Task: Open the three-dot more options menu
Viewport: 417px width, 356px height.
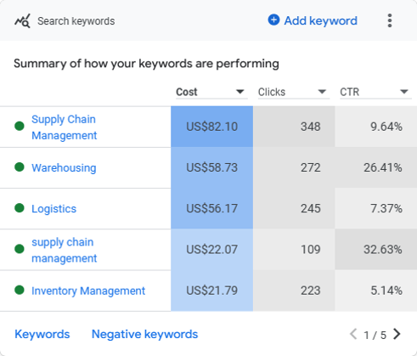Action: pyautogui.click(x=390, y=20)
